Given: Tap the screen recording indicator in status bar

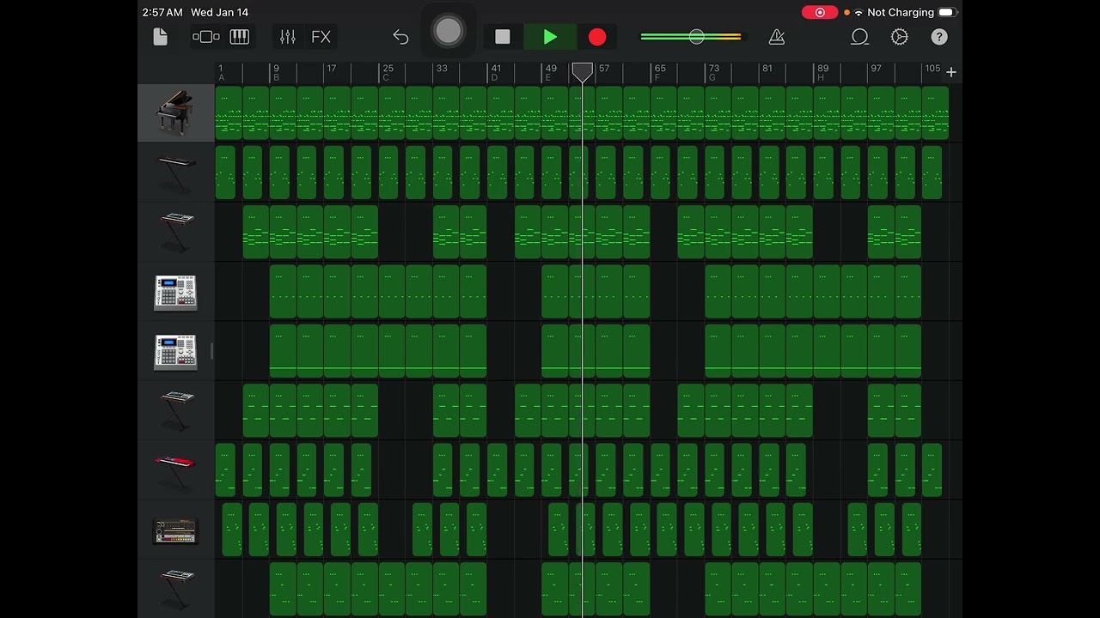Looking at the screenshot, I should (x=820, y=13).
